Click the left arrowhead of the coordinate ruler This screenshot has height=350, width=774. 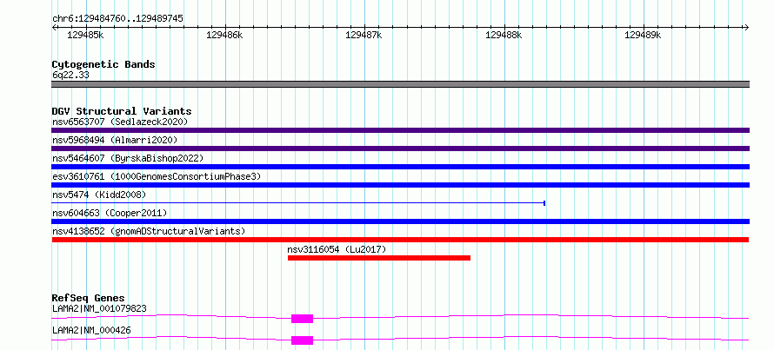(x=54, y=27)
